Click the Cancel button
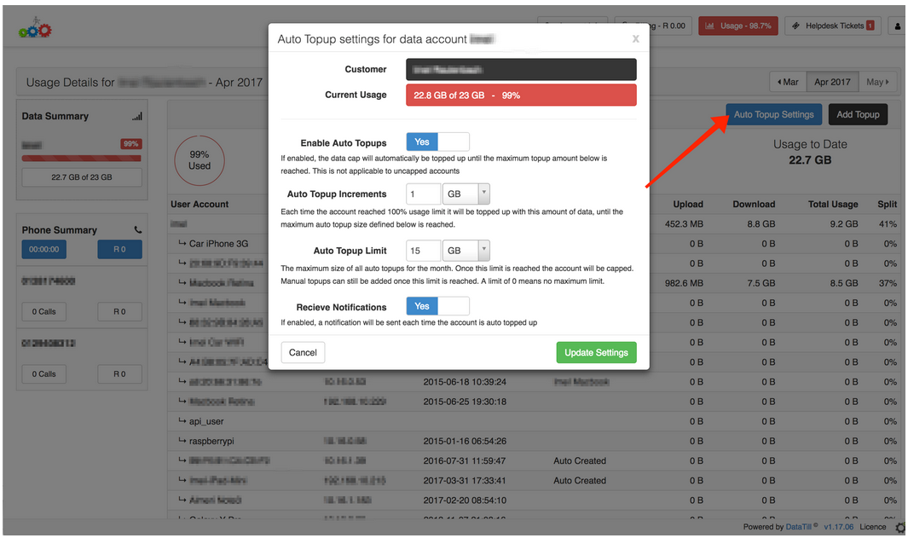The image size is (908, 538). (303, 353)
